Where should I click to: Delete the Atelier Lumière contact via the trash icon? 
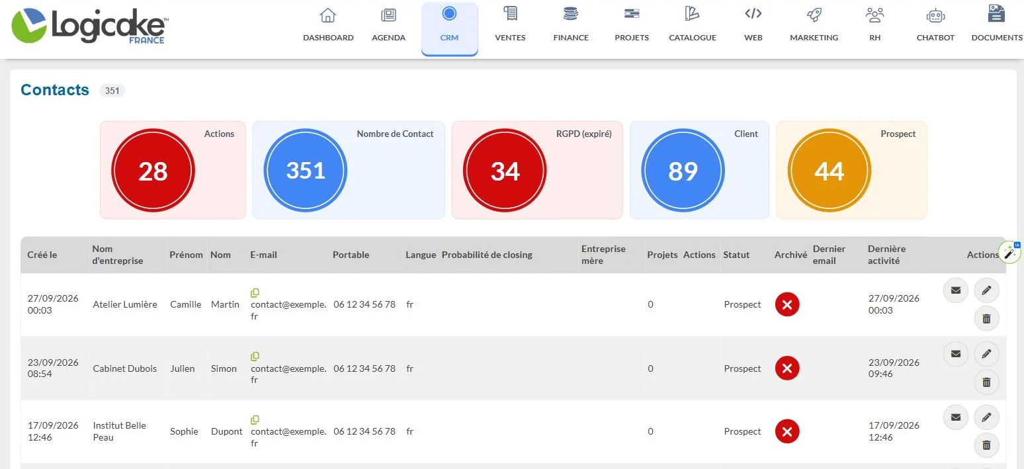986,319
